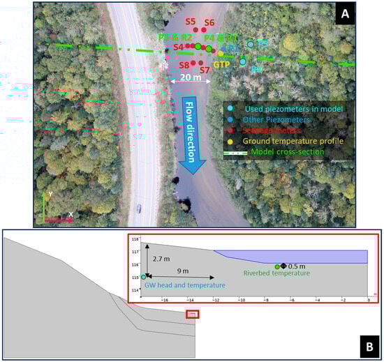Viewport: 384px width, 362px height.
Task: Select legend entry Other Piezometers
Action: pyautogui.click(x=276, y=120)
